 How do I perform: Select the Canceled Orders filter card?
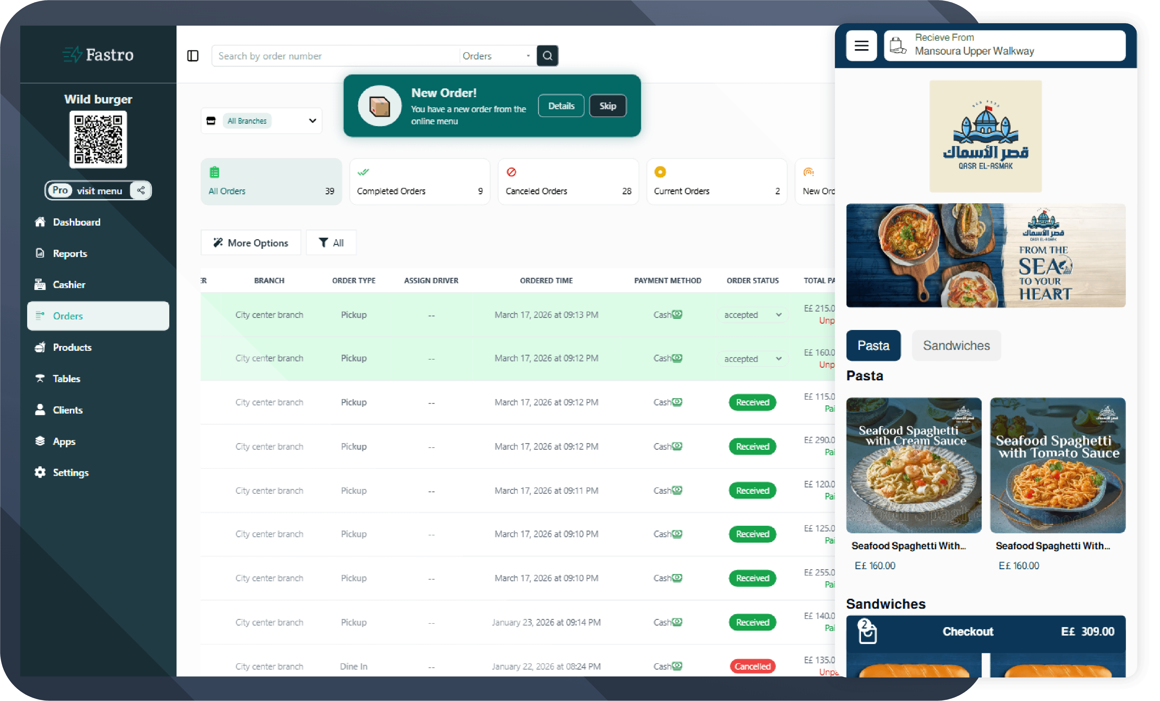(x=568, y=182)
